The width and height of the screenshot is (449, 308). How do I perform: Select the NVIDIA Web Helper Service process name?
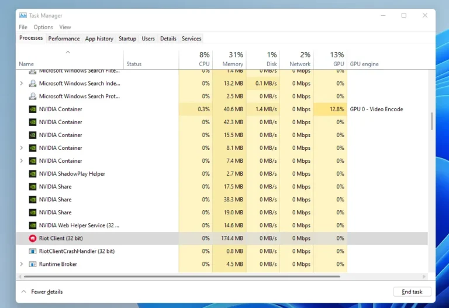pos(79,225)
